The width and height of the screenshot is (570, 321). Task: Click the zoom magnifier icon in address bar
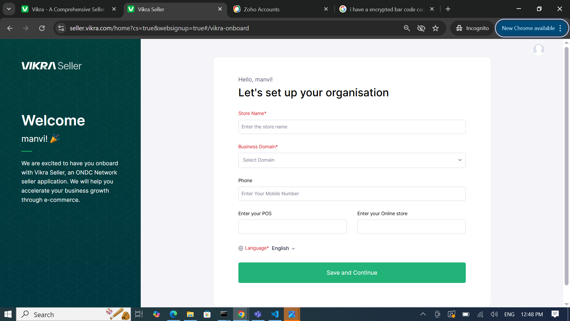point(407,28)
